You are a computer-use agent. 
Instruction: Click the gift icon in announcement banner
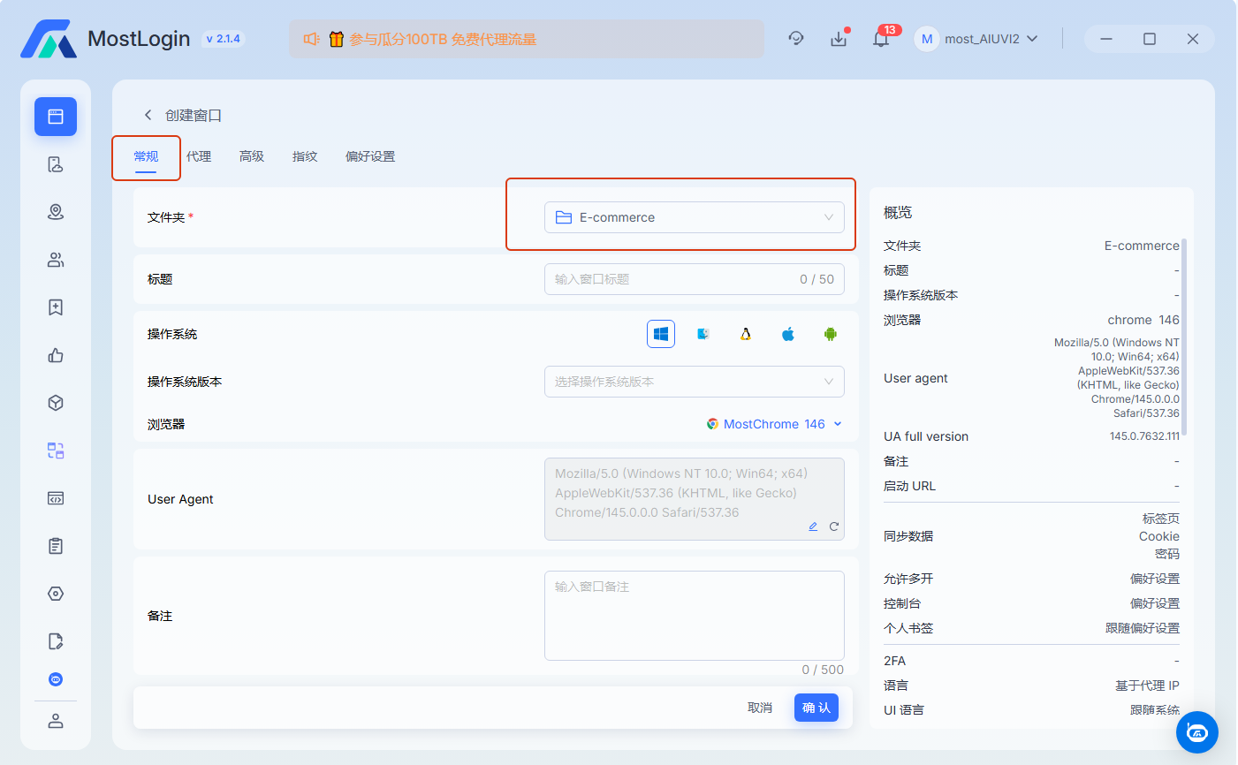(336, 39)
